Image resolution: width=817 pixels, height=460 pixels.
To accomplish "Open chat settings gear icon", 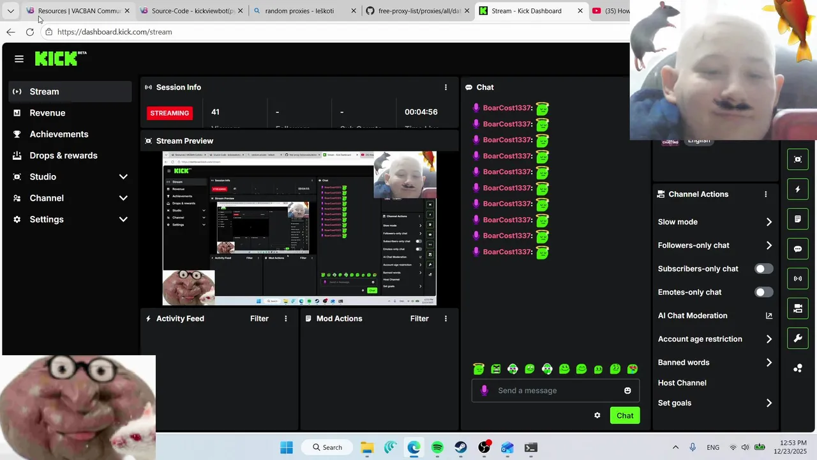I will (x=597, y=415).
